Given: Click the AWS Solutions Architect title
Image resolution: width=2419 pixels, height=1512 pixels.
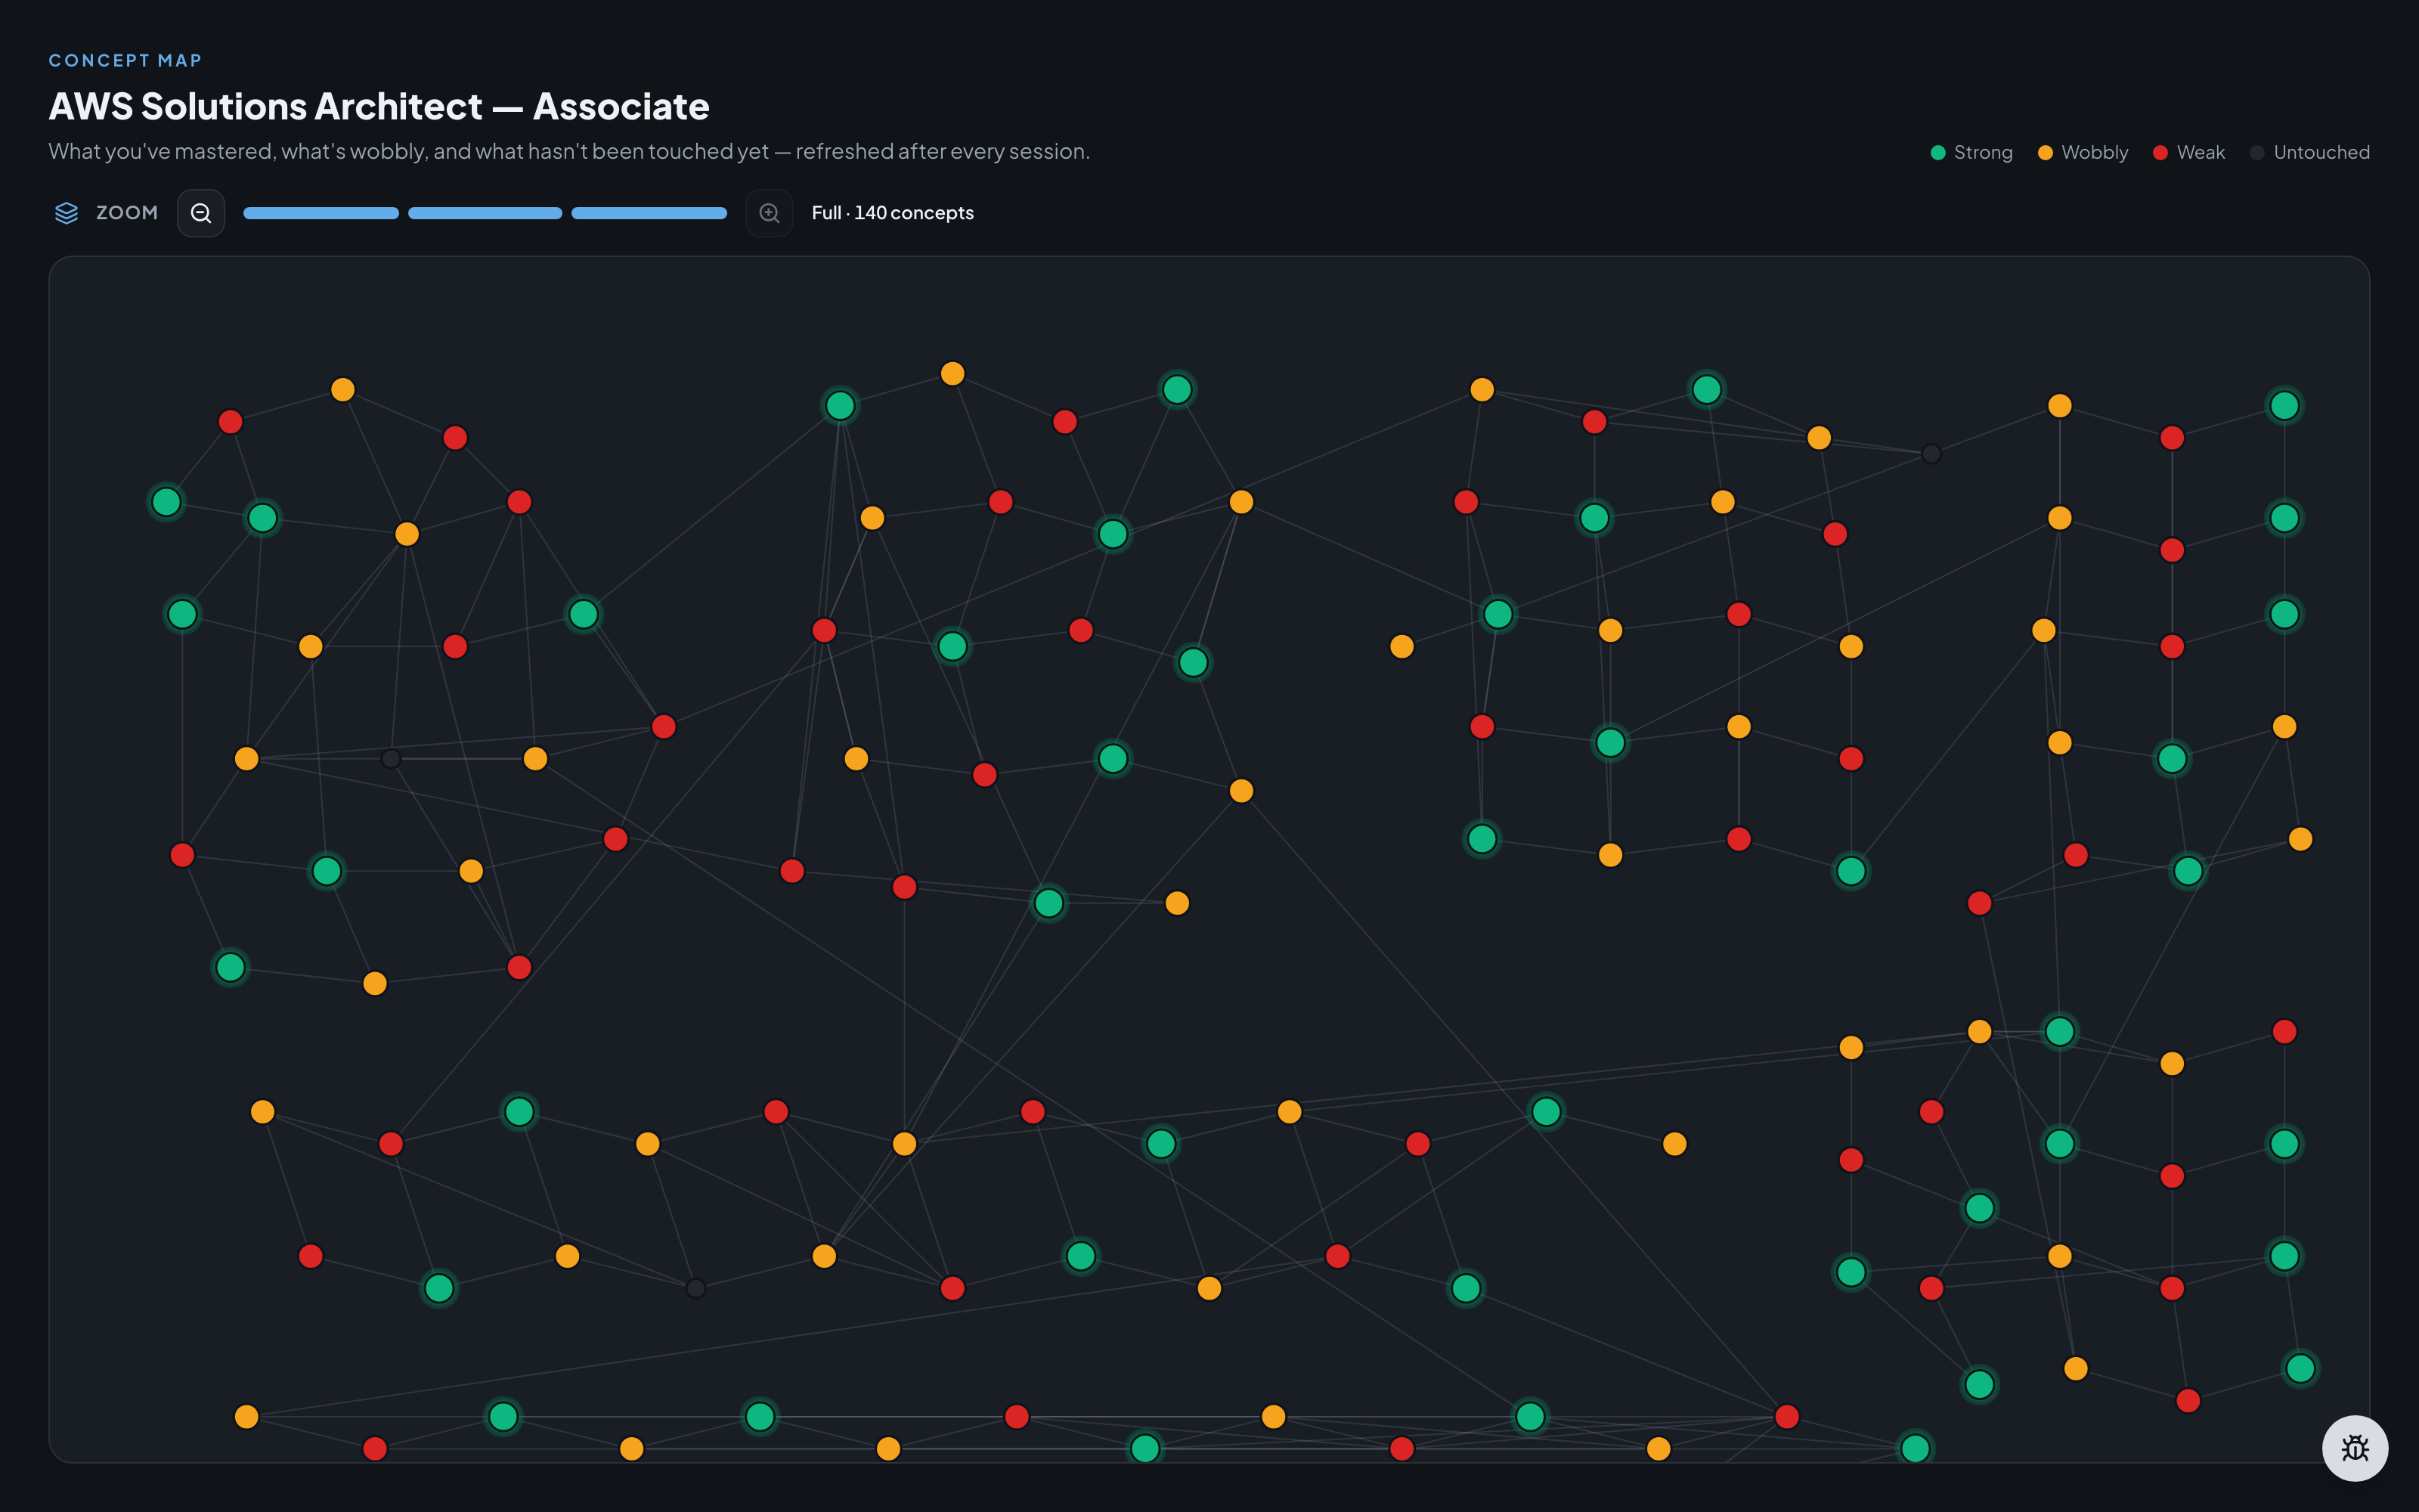Looking at the screenshot, I should [379, 106].
